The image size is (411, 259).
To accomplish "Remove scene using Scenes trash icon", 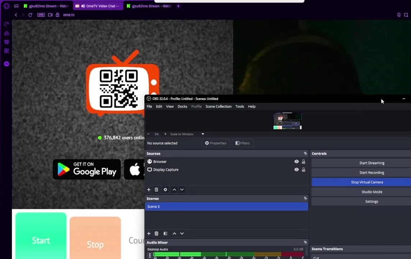I will tap(157, 233).
